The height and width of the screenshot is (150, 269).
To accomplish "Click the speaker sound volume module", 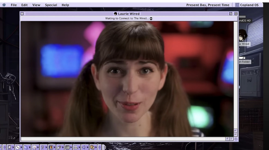I will pyautogui.click(x=84, y=147).
